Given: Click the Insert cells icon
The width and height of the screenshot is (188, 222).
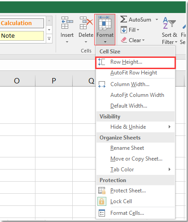Looking at the screenshot, I should coord(67,22).
